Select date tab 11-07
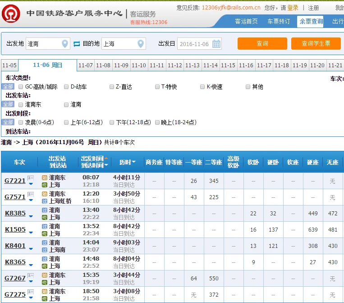344x303 pixels. (86, 65)
